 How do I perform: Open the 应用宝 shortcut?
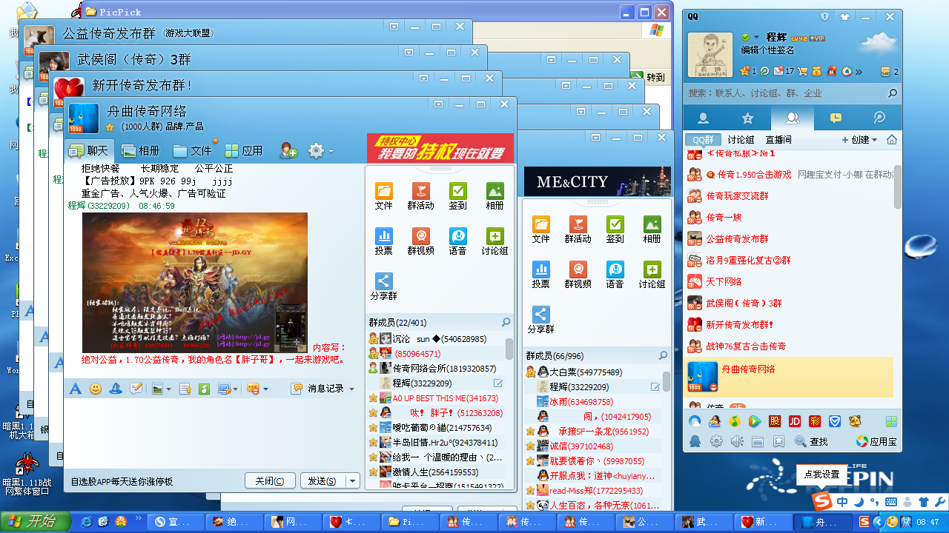(876, 441)
